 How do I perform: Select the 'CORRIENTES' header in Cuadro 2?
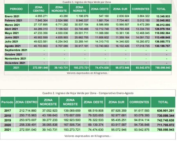tap(139, 102)
